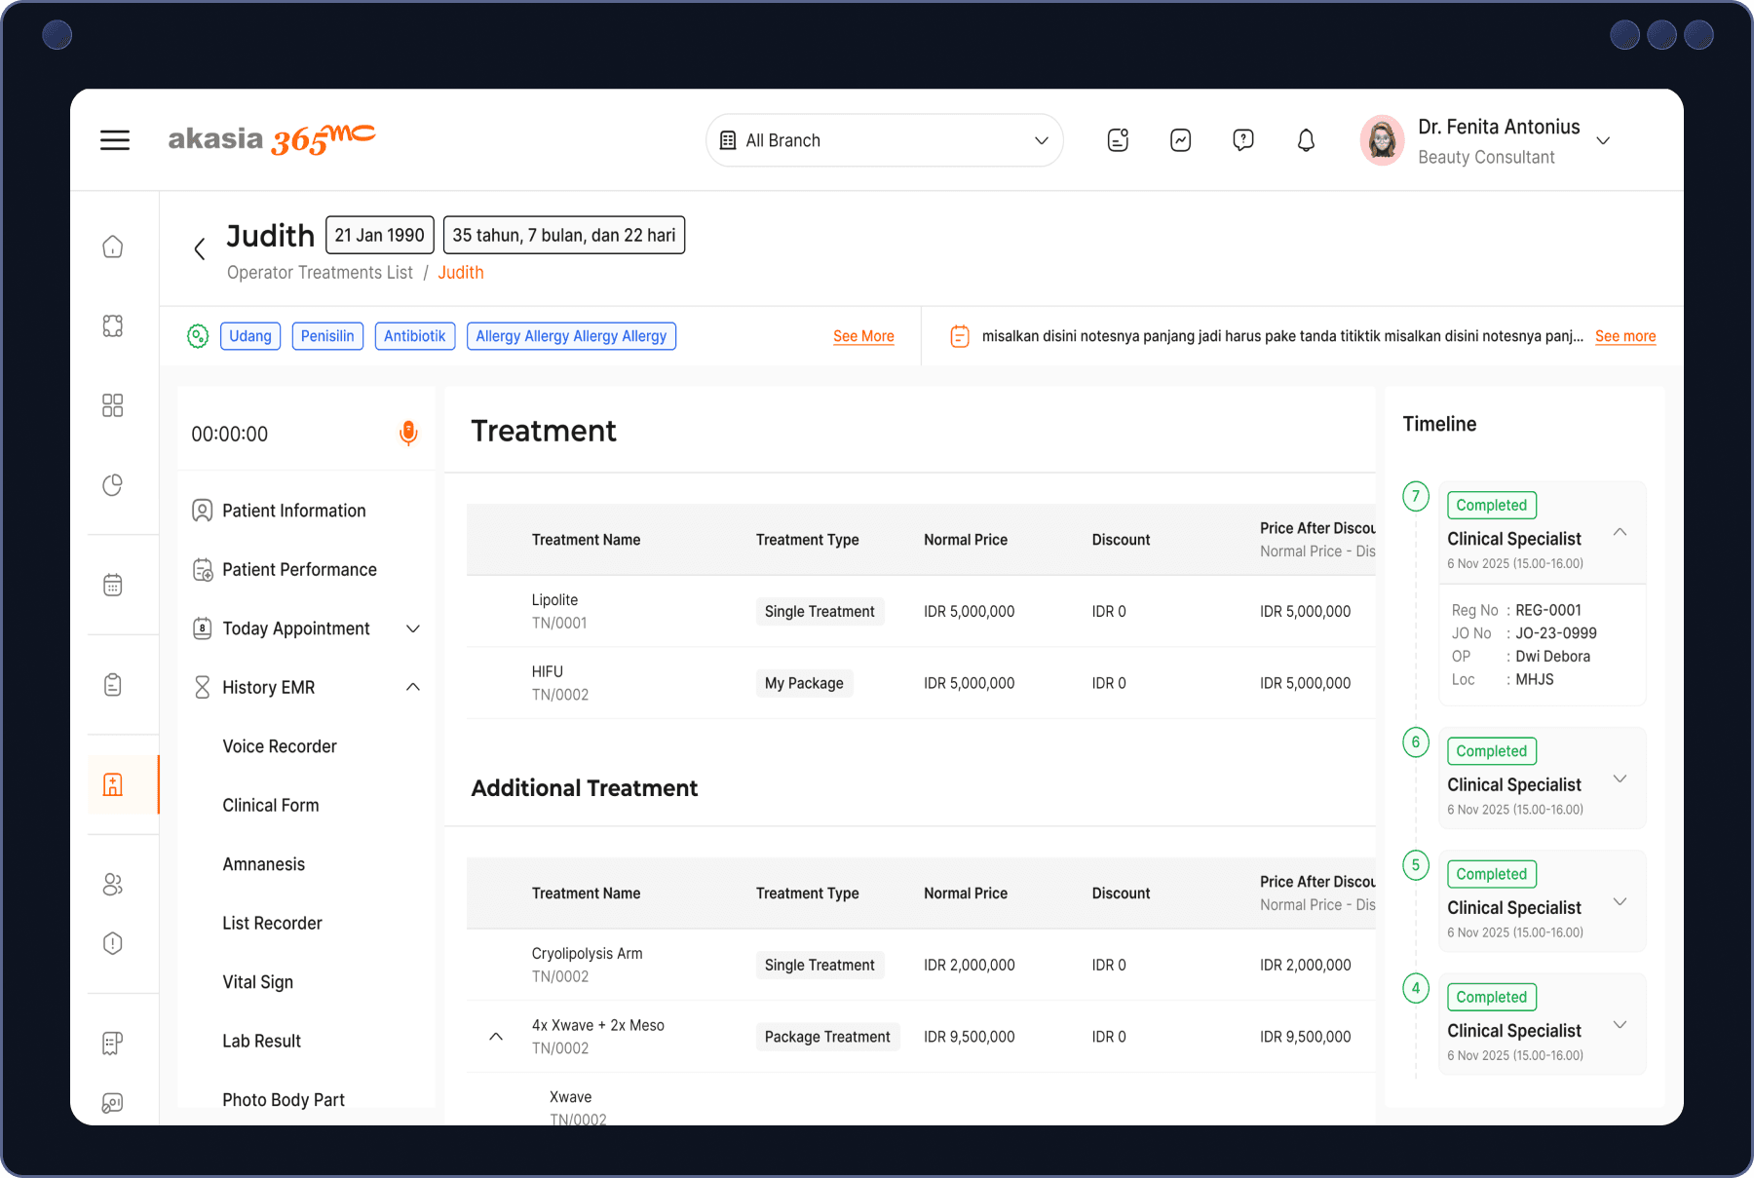This screenshot has height=1178, width=1754.
Task: Collapse the History EMR section
Action: [413, 686]
